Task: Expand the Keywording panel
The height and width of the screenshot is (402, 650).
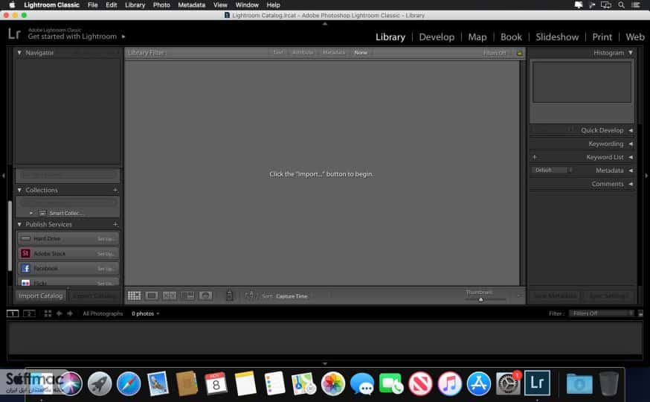Action: 631,144
